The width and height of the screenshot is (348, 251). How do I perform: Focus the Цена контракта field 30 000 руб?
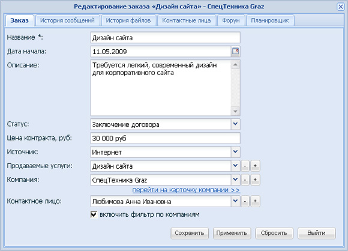pos(166,138)
